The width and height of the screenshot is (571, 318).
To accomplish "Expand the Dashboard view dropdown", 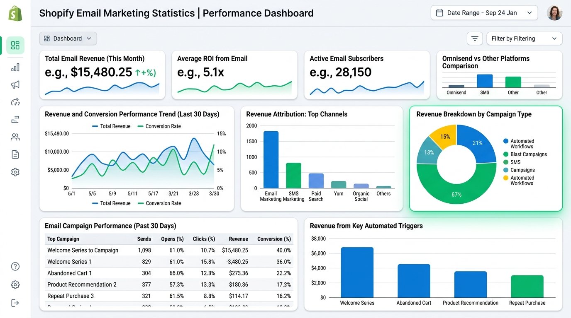I will [x=68, y=39].
